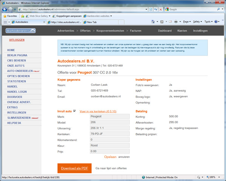Click the Merk field with Peugeot

pos(110,116)
